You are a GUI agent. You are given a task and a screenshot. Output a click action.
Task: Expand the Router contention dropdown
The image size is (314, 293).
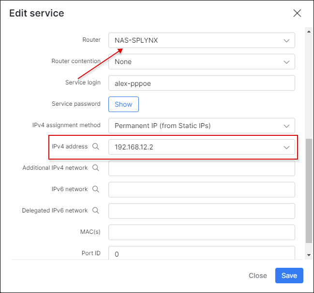click(x=201, y=62)
